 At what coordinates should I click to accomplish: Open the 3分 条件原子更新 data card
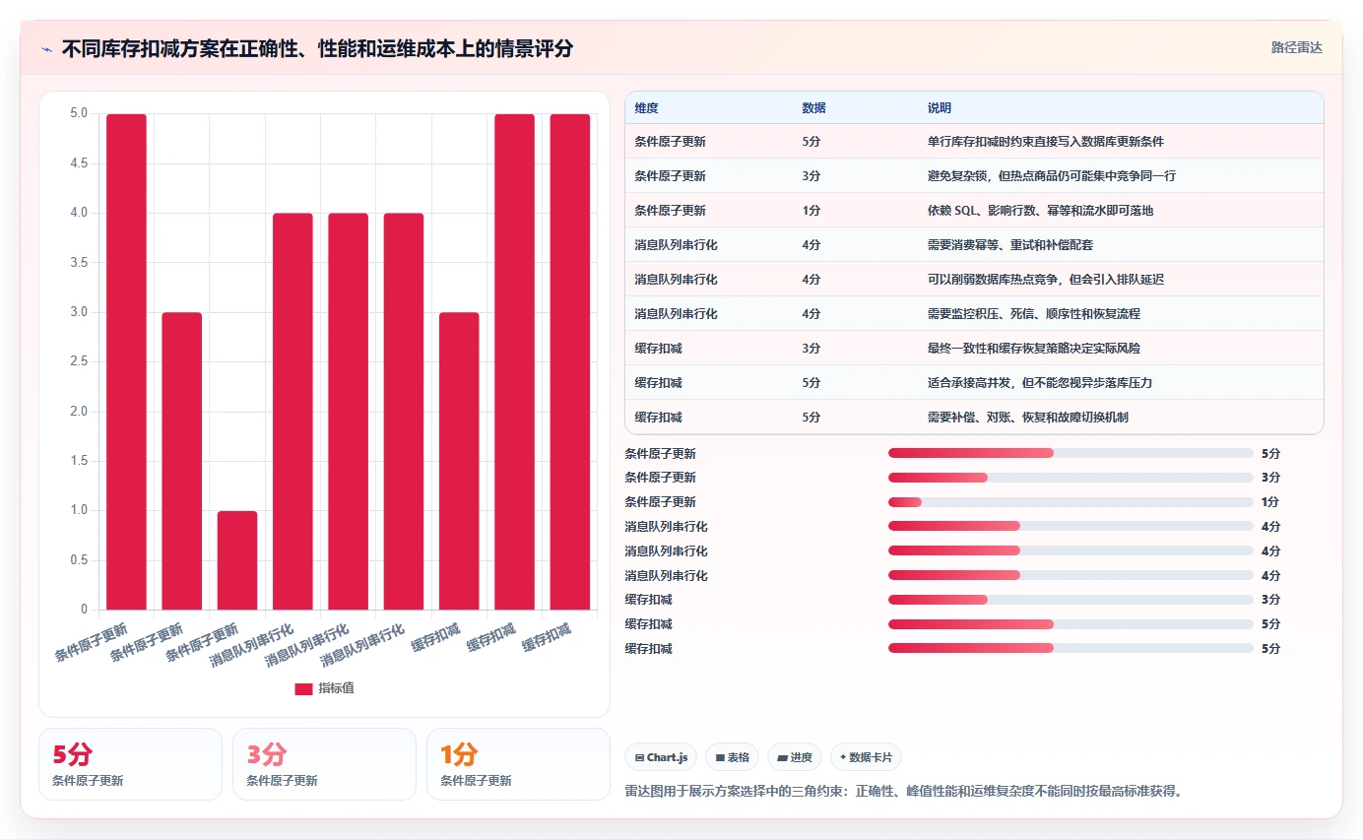pos(324,764)
